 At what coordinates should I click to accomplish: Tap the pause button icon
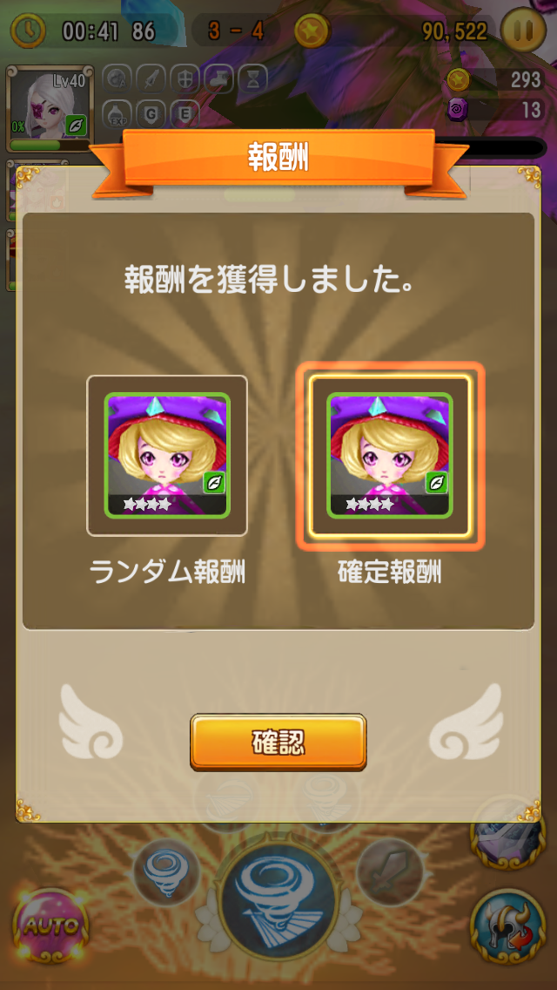click(523, 30)
